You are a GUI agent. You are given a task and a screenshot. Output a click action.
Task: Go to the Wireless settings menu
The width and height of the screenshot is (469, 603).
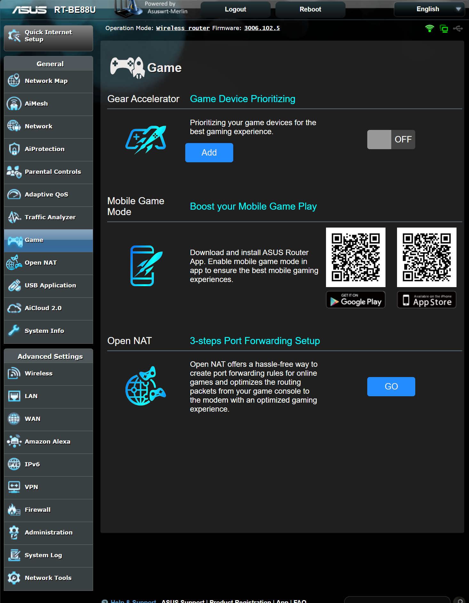pos(39,374)
